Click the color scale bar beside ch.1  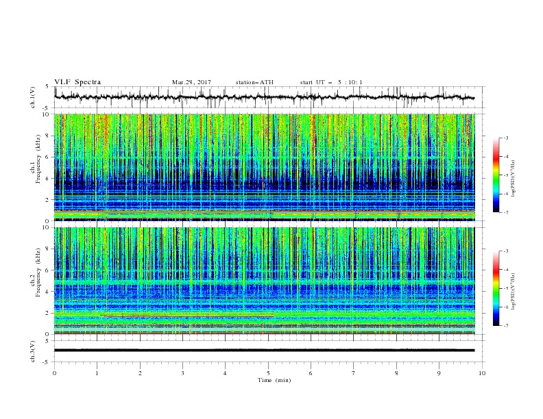[496, 175]
